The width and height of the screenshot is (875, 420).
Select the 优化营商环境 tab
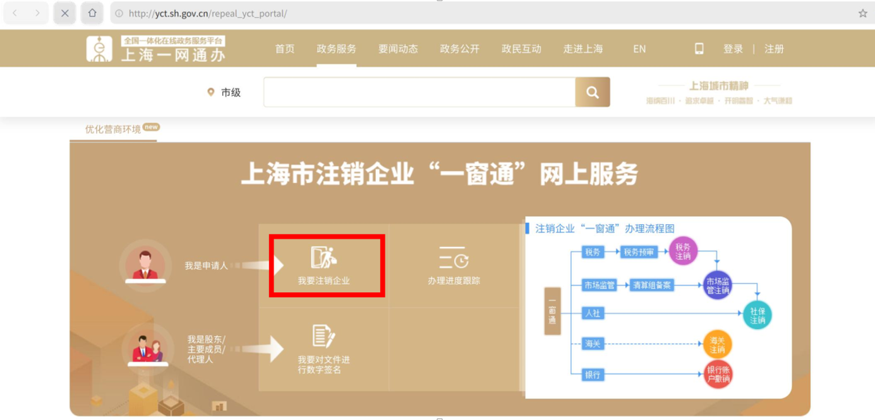click(113, 129)
